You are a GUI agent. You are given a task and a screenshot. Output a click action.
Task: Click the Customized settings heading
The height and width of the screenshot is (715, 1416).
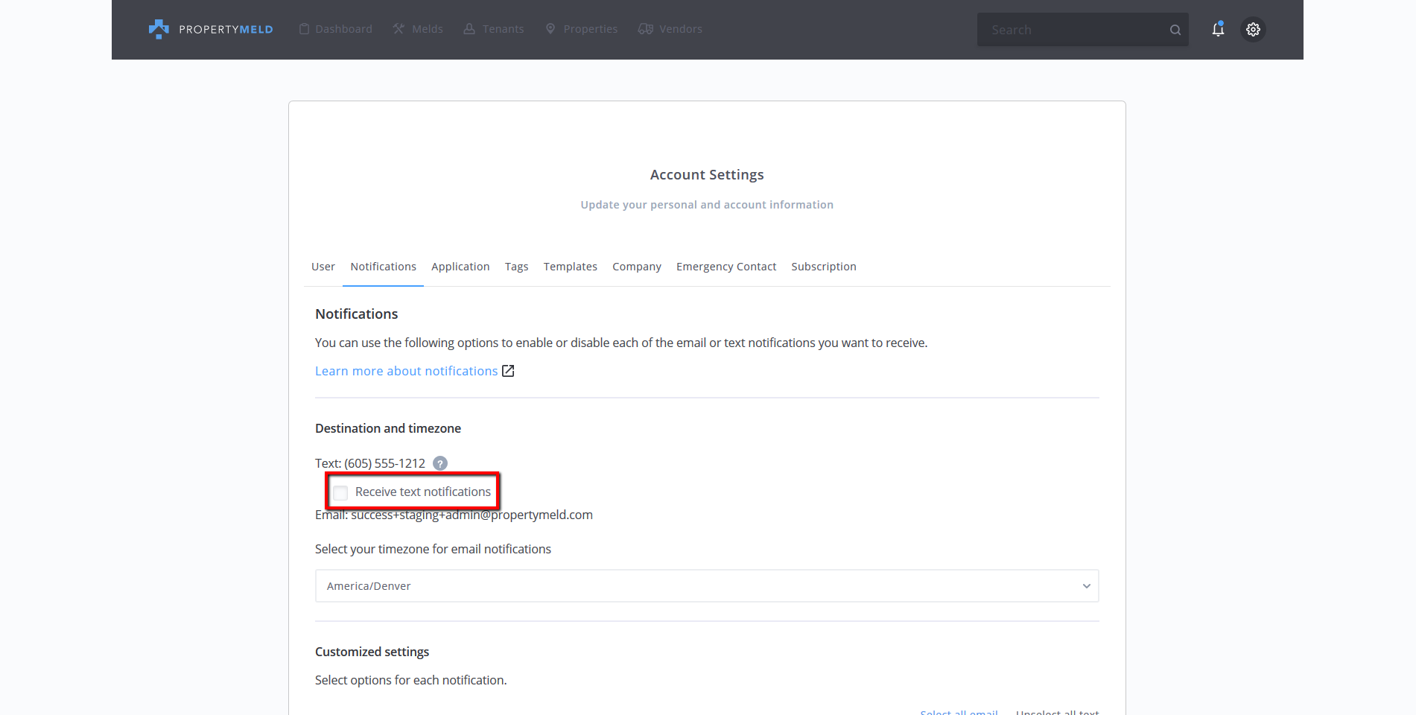[x=372, y=652]
